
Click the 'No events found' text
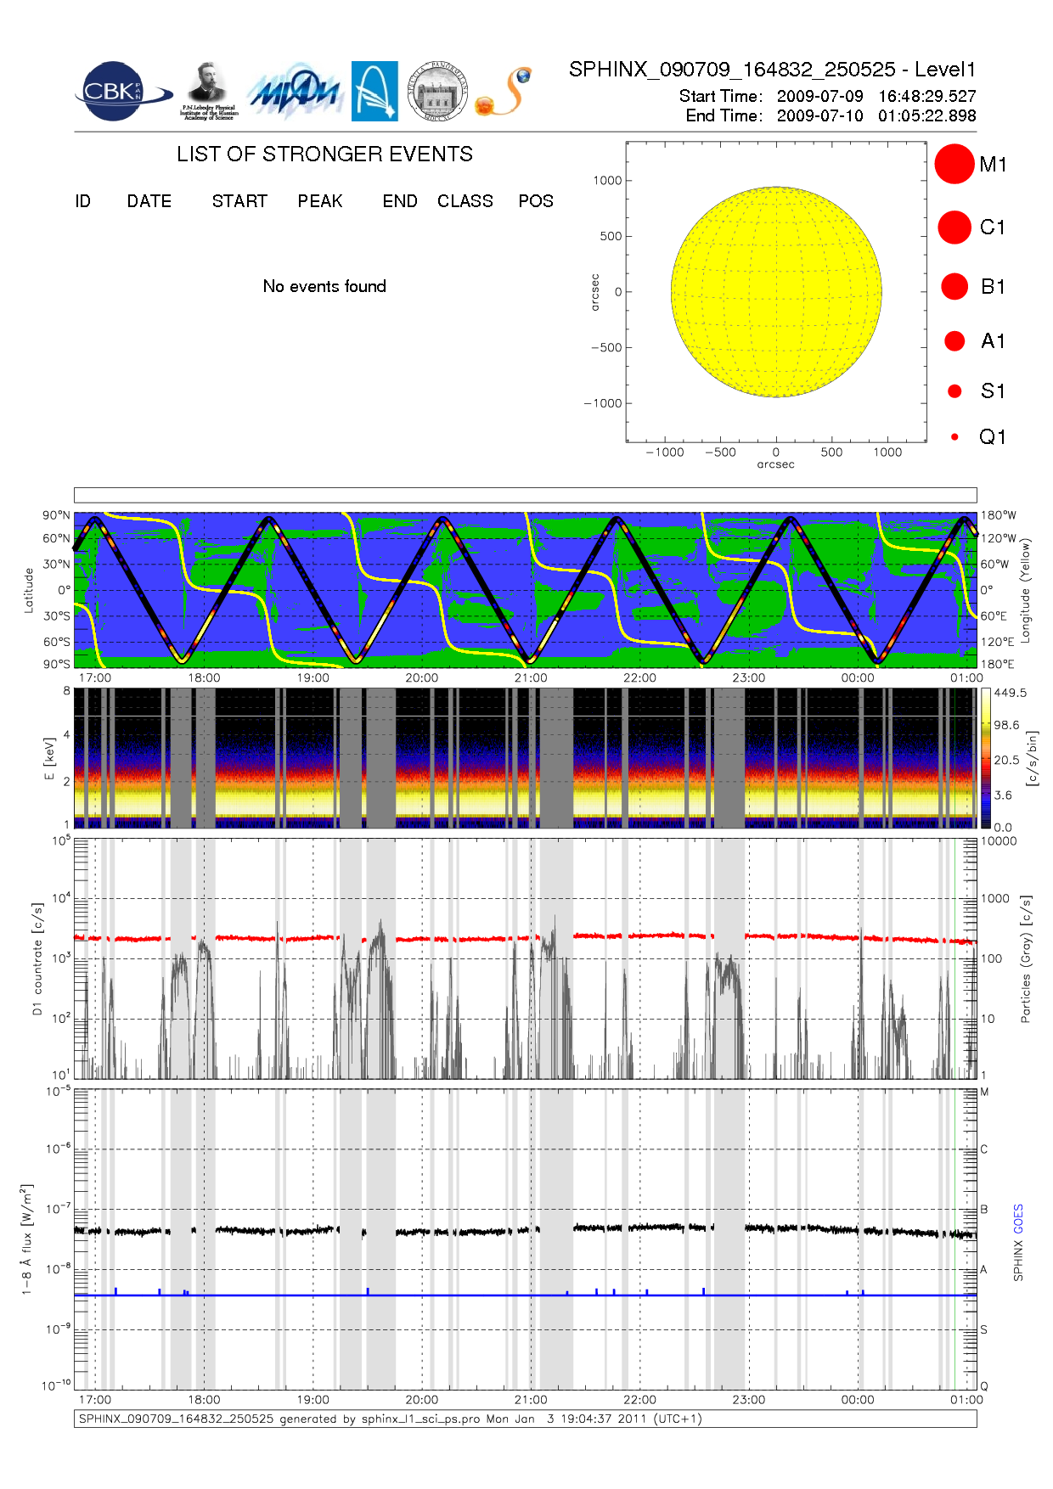(324, 286)
